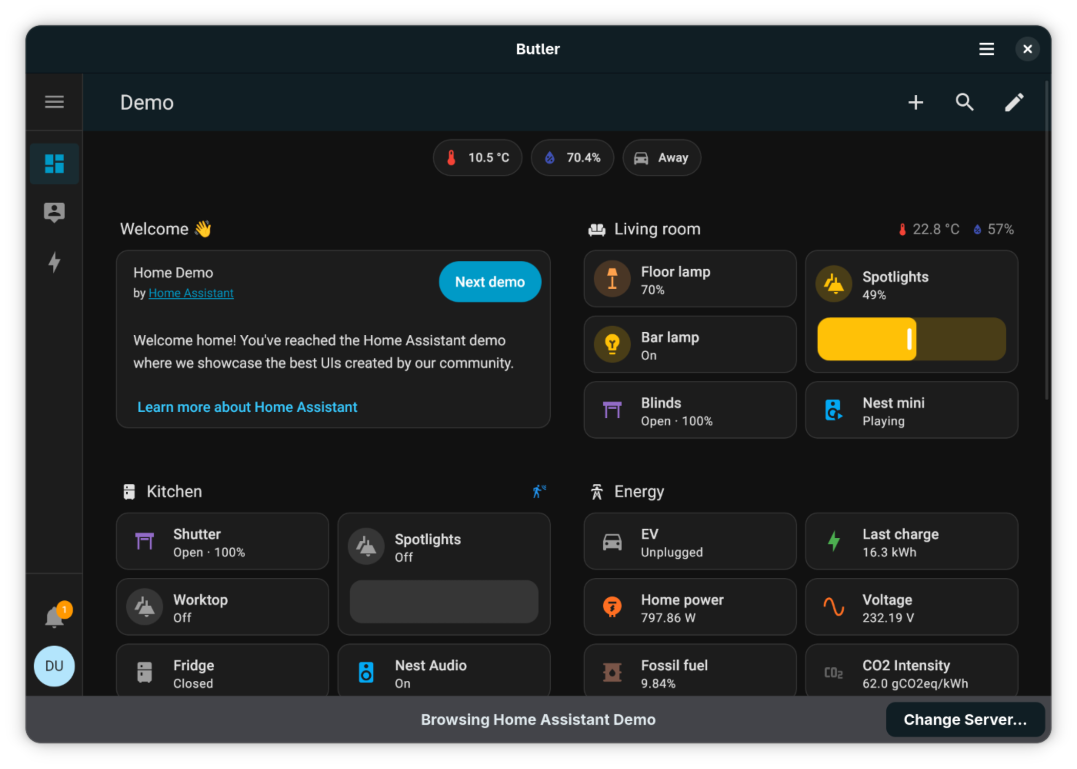Expand the Home Assistant sidebar menu
This screenshot has height=769, width=1077.
pos(54,102)
